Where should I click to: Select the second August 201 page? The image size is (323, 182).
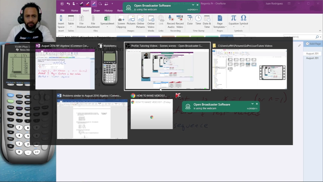pos(312,58)
